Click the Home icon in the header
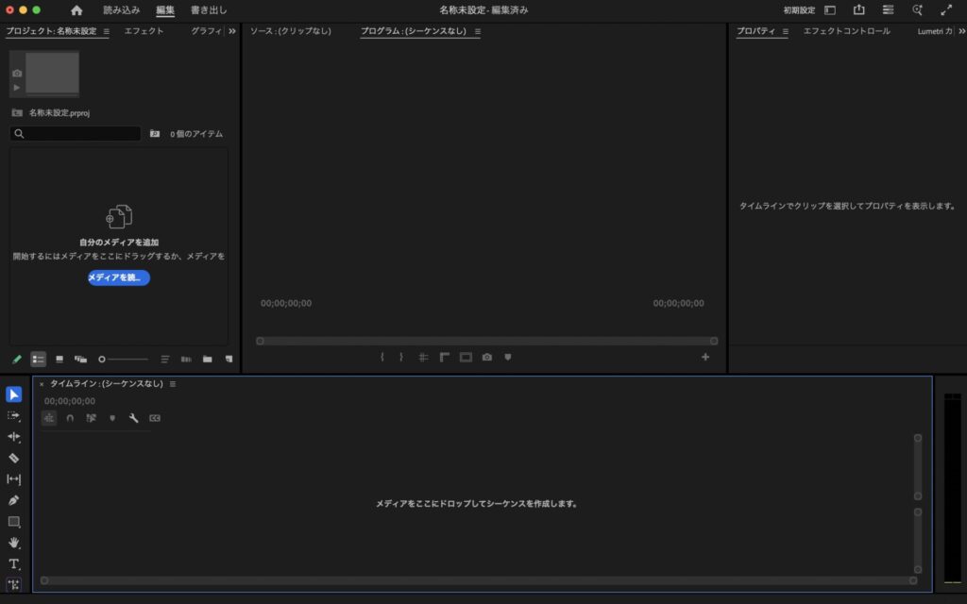 point(76,10)
